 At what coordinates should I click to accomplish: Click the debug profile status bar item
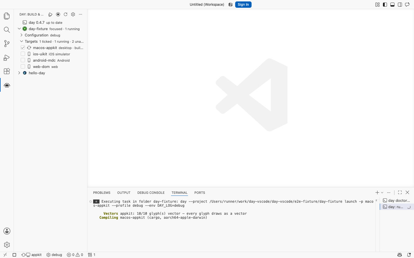(x=54, y=255)
